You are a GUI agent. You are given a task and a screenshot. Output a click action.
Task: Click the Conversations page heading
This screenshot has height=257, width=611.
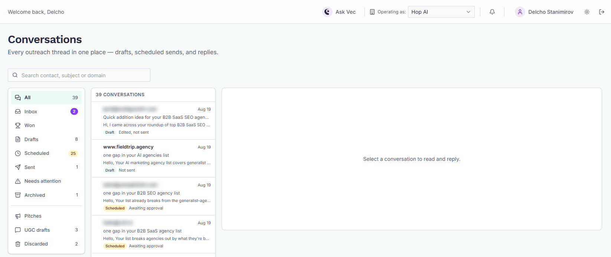pyautogui.click(x=45, y=39)
